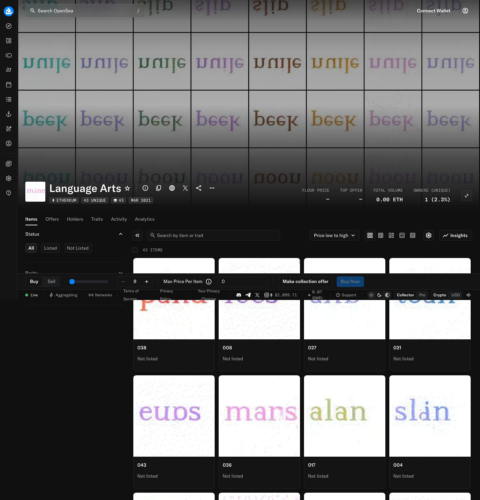Open the OpenSea home logo

coord(9,11)
